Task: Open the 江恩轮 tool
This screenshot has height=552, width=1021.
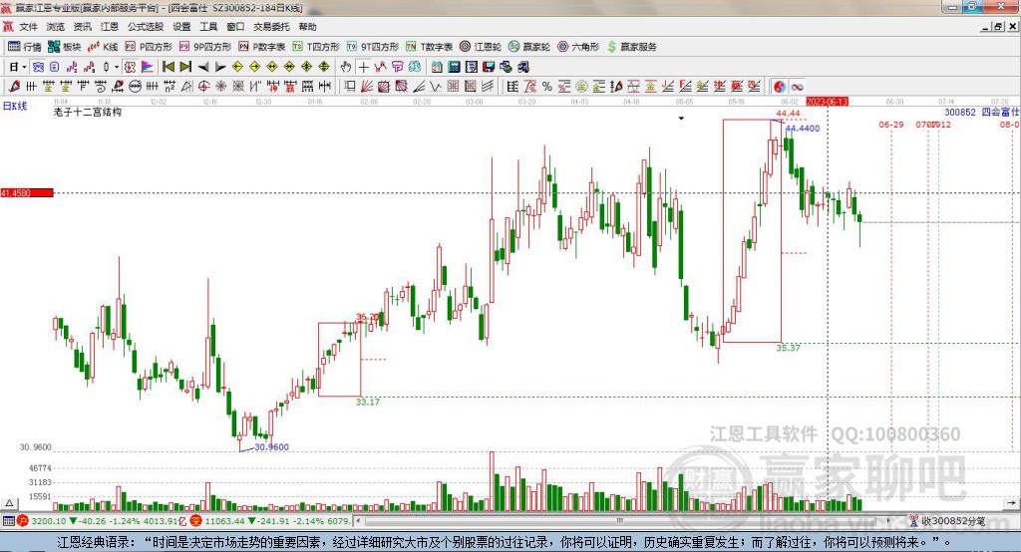Action: [x=481, y=47]
